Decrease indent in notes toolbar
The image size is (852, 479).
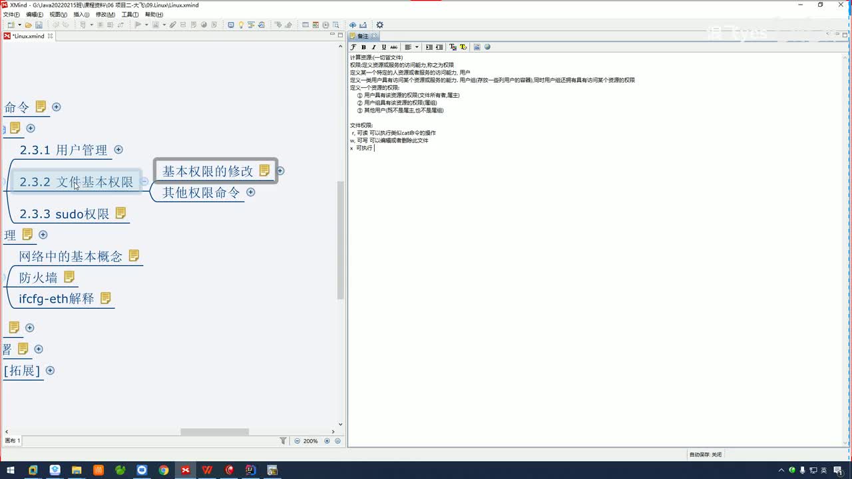click(x=439, y=47)
